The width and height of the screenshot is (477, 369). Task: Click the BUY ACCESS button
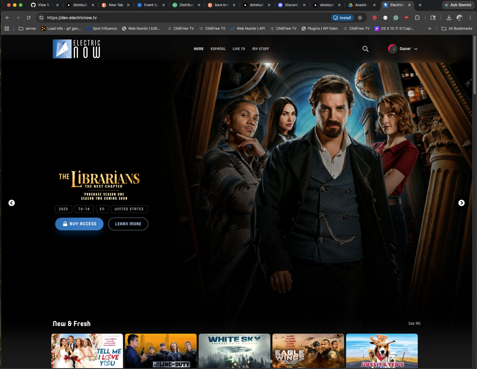(x=79, y=224)
